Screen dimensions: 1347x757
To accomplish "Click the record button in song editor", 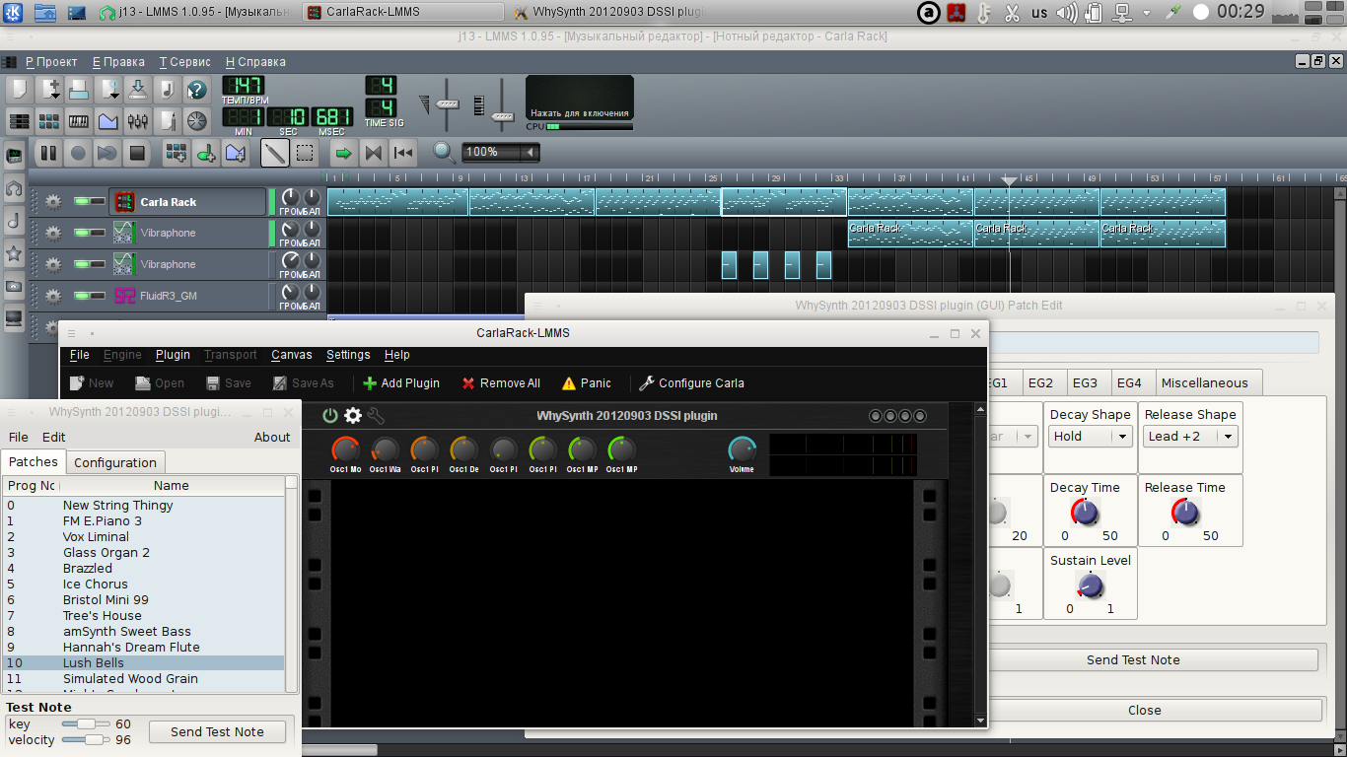I will (x=78, y=153).
